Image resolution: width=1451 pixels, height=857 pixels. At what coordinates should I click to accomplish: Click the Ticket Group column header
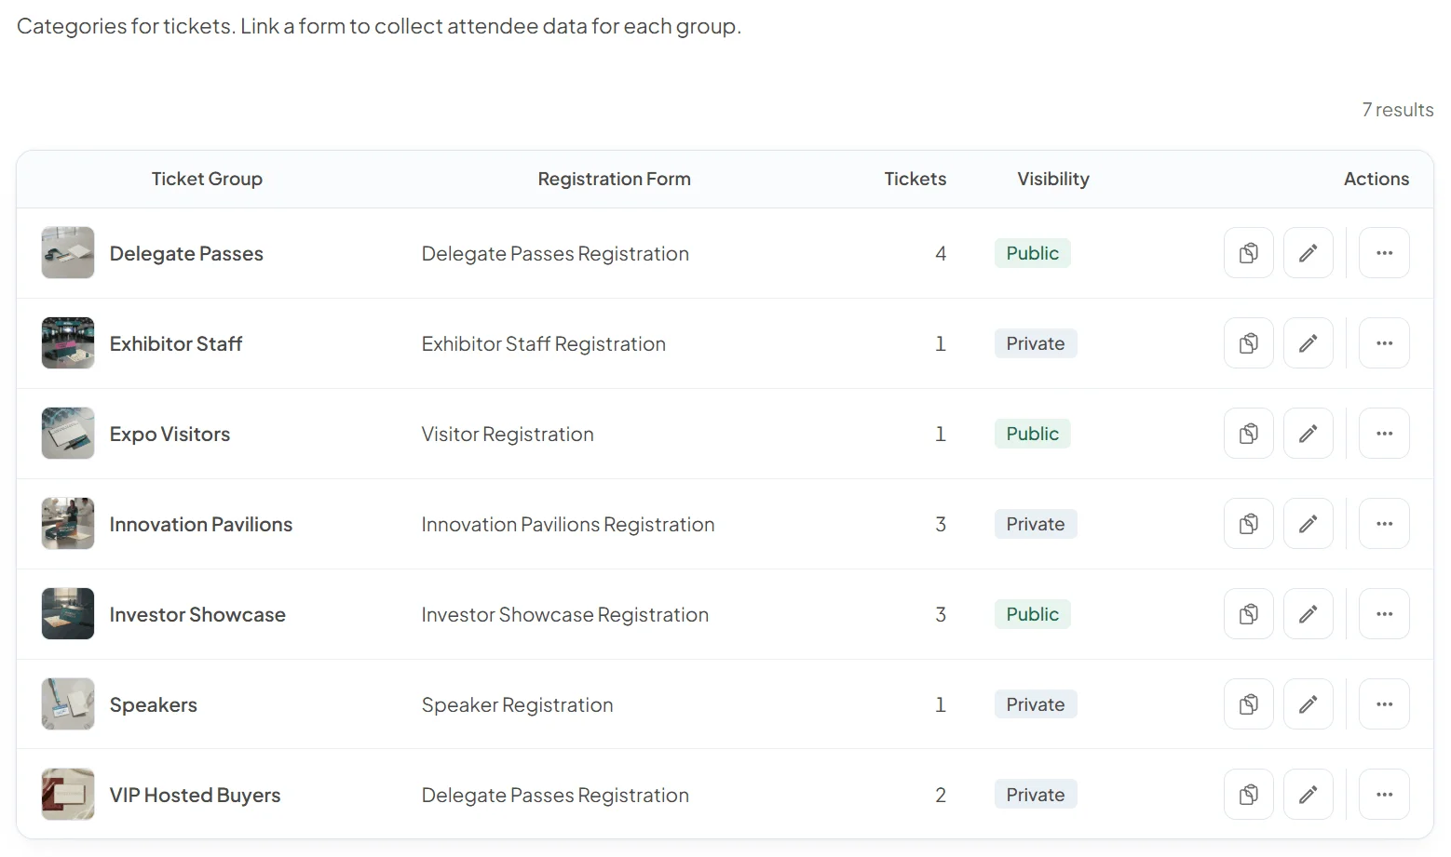[x=207, y=179]
